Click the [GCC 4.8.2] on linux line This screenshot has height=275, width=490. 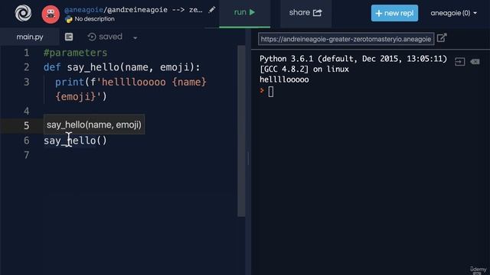(x=304, y=70)
